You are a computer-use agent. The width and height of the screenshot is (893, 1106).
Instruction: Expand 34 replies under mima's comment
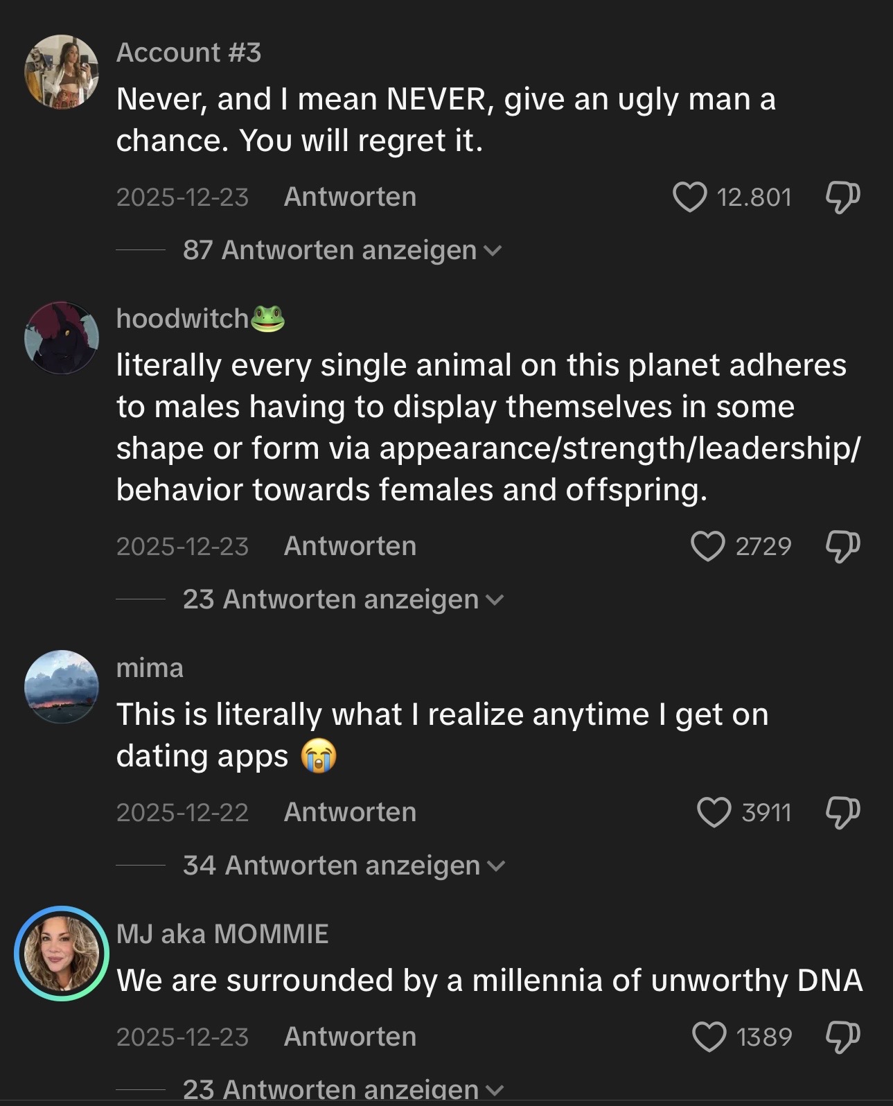tap(344, 866)
